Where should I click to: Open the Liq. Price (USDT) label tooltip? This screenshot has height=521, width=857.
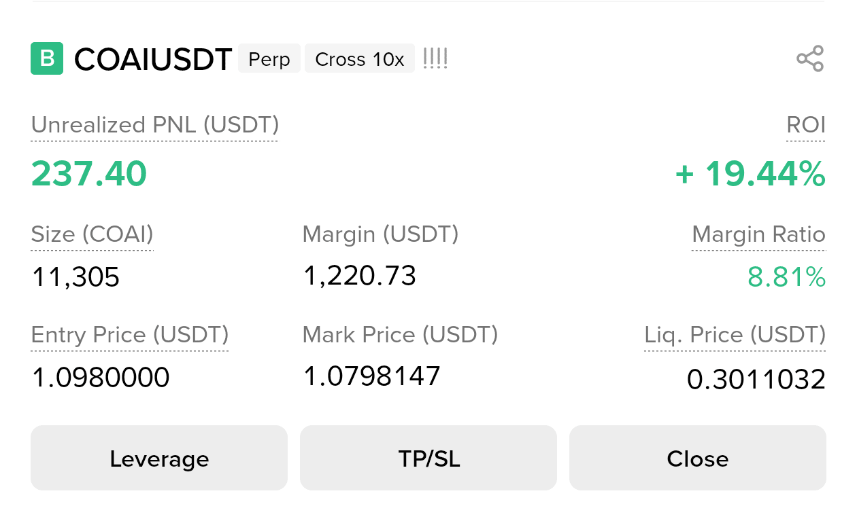point(735,335)
